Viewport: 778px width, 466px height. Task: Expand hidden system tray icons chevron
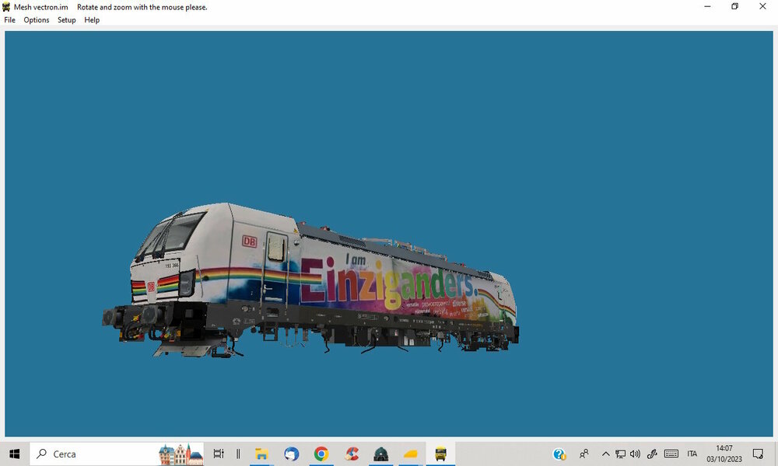coord(606,454)
